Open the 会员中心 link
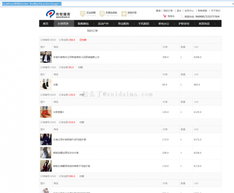This screenshot has height=193, width=234. pyautogui.click(x=189, y=11)
